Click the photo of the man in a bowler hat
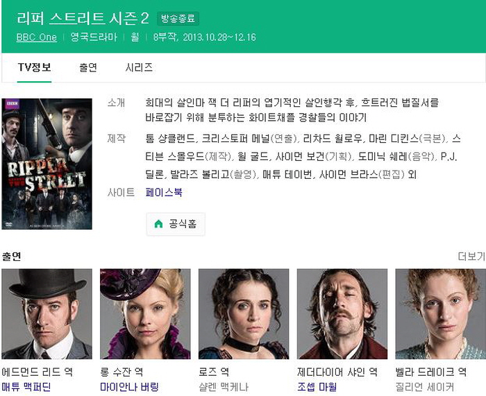The image size is (486, 396). coord(47,313)
